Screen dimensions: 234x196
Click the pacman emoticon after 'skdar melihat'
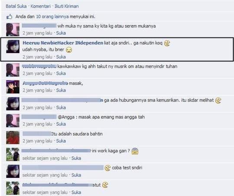pyautogui.click(x=218, y=100)
